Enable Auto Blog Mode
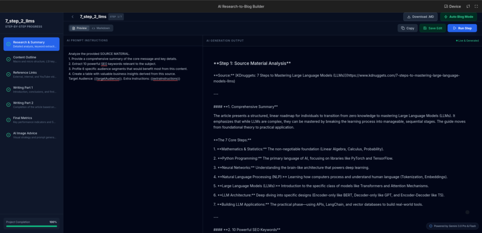The image size is (482, 233). tap(458, 17)
